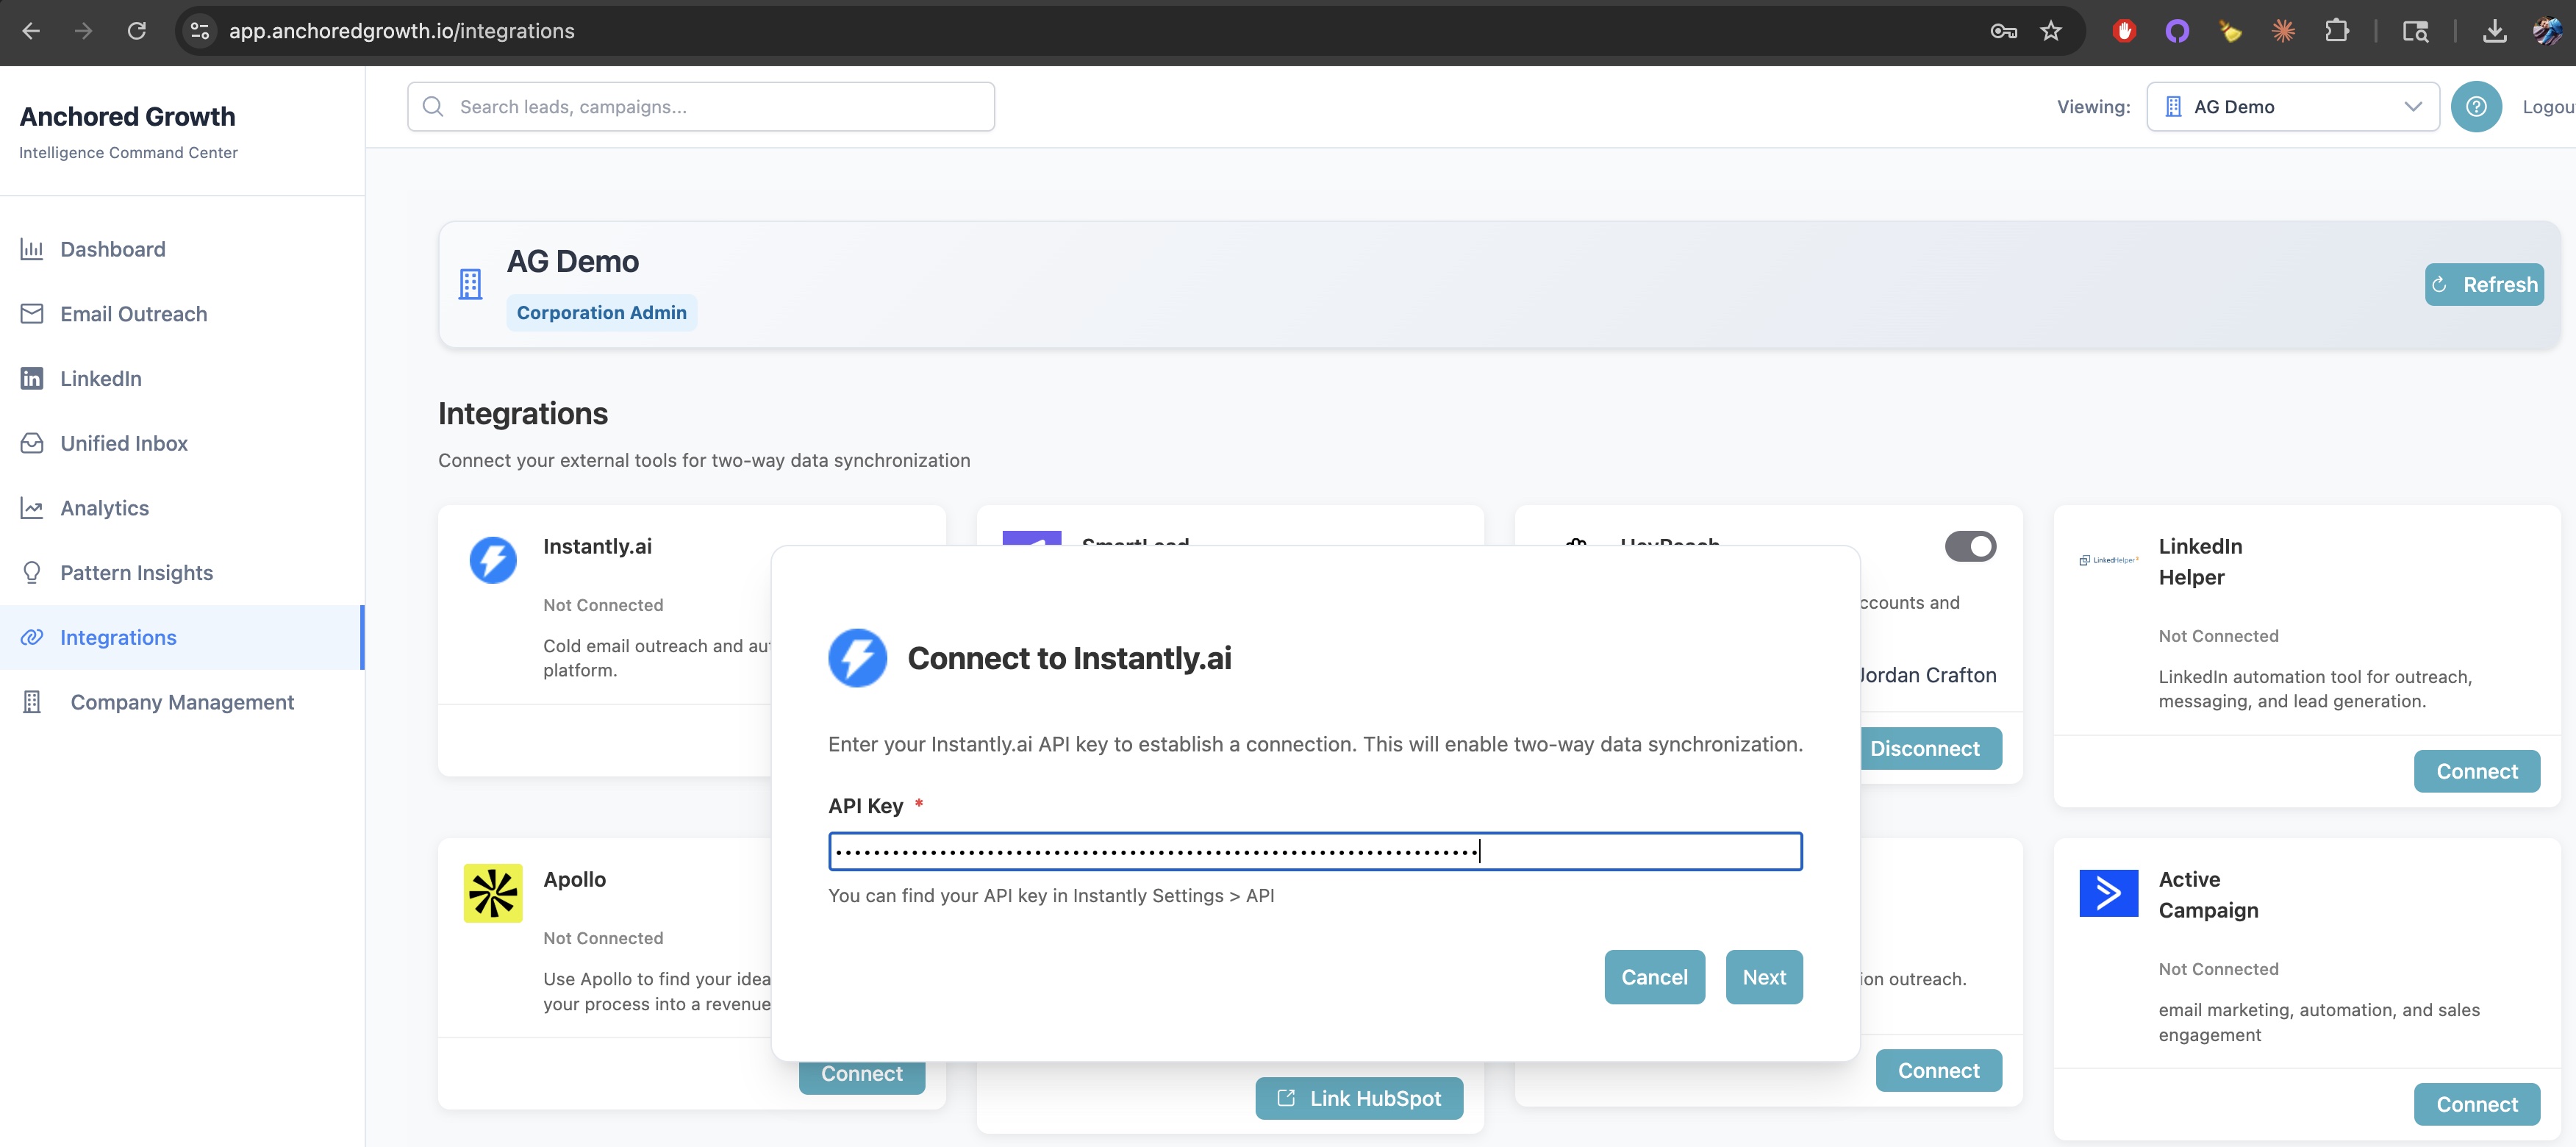Click Next in the connect dialog
Screen dimensions: 2576x1147
point(1764,977)
